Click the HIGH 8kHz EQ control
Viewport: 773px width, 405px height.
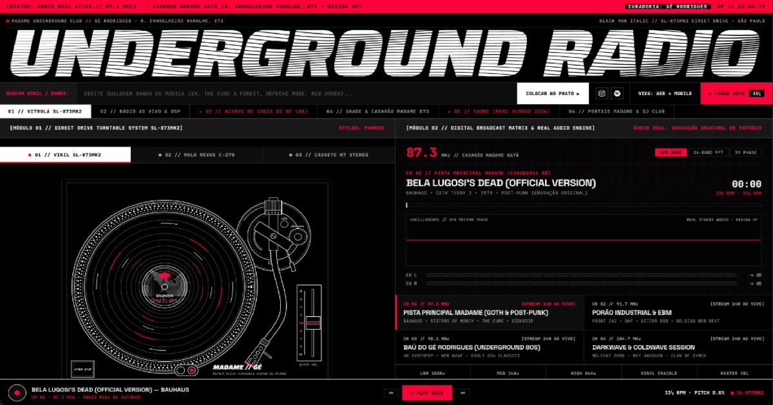584,372
